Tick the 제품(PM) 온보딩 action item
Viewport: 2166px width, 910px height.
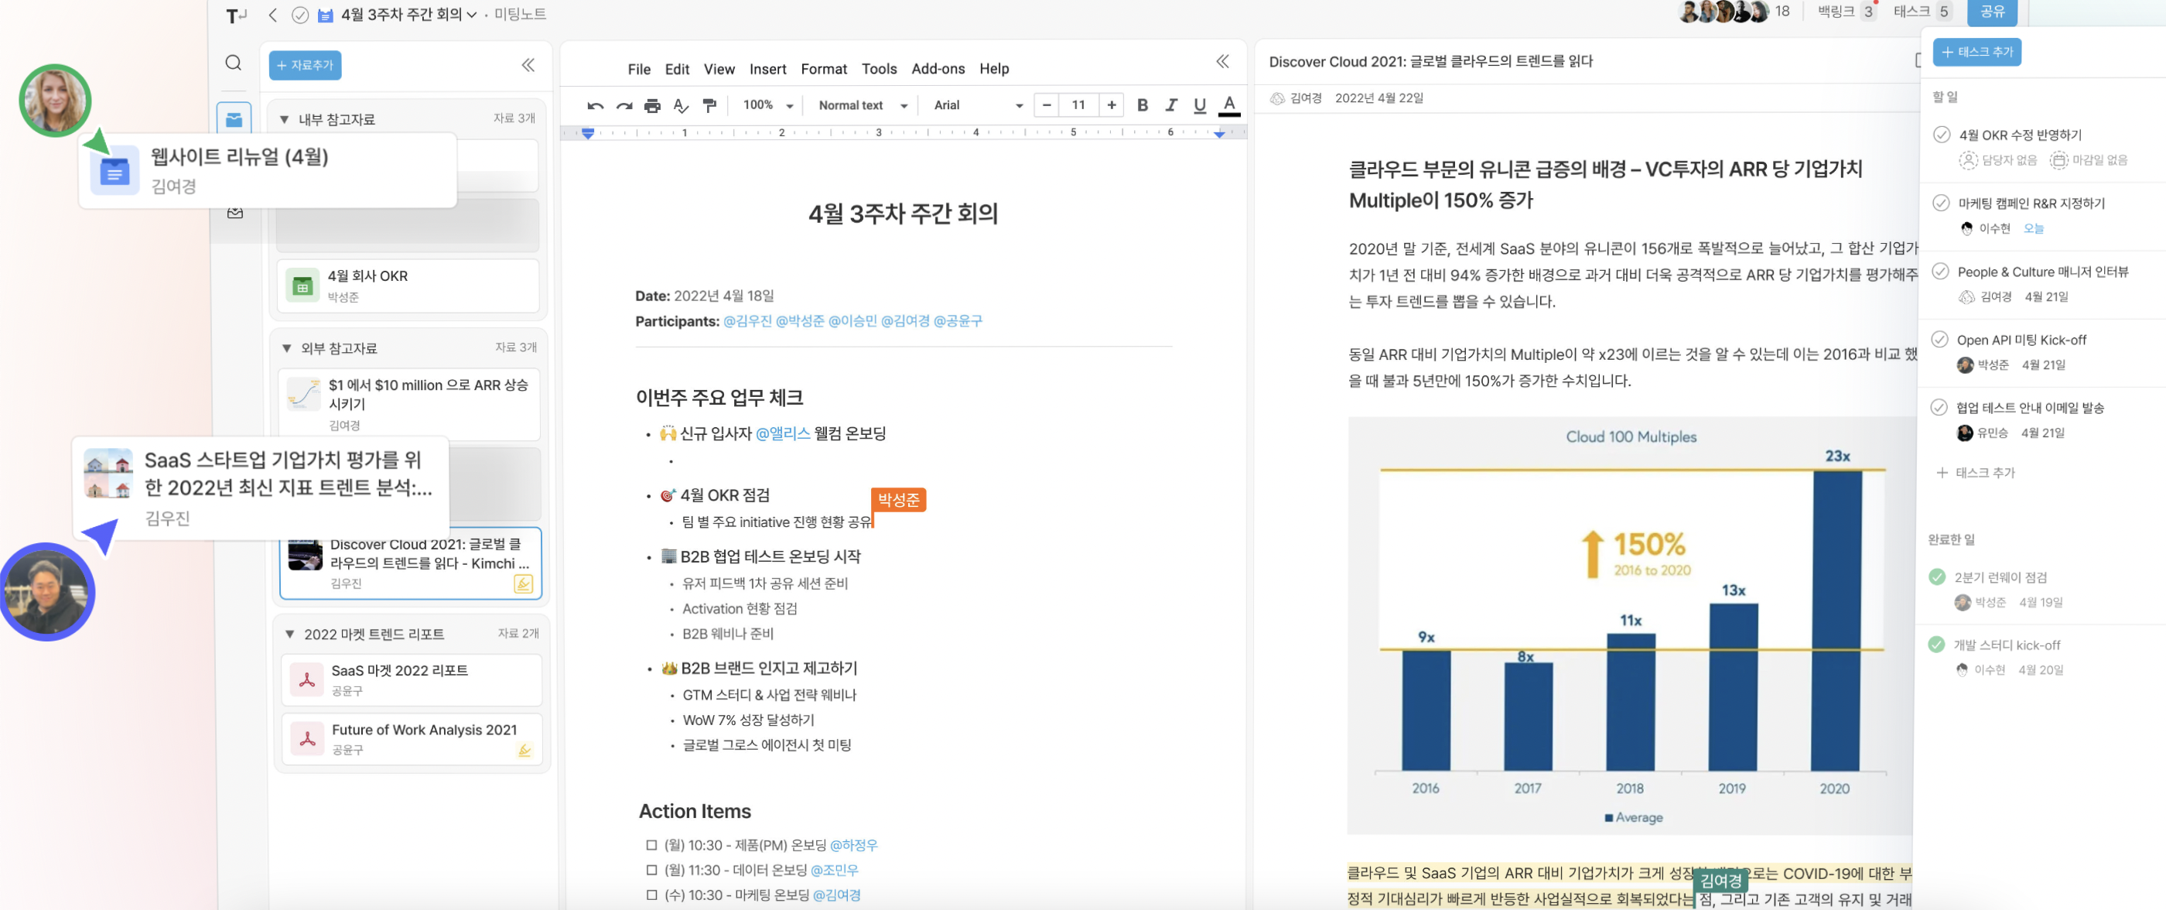(651, 844)
